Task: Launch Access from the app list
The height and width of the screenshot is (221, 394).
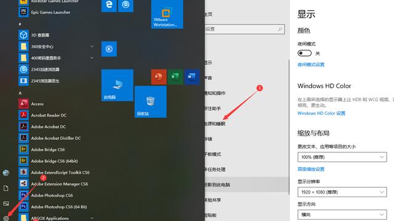Action: 23,104
